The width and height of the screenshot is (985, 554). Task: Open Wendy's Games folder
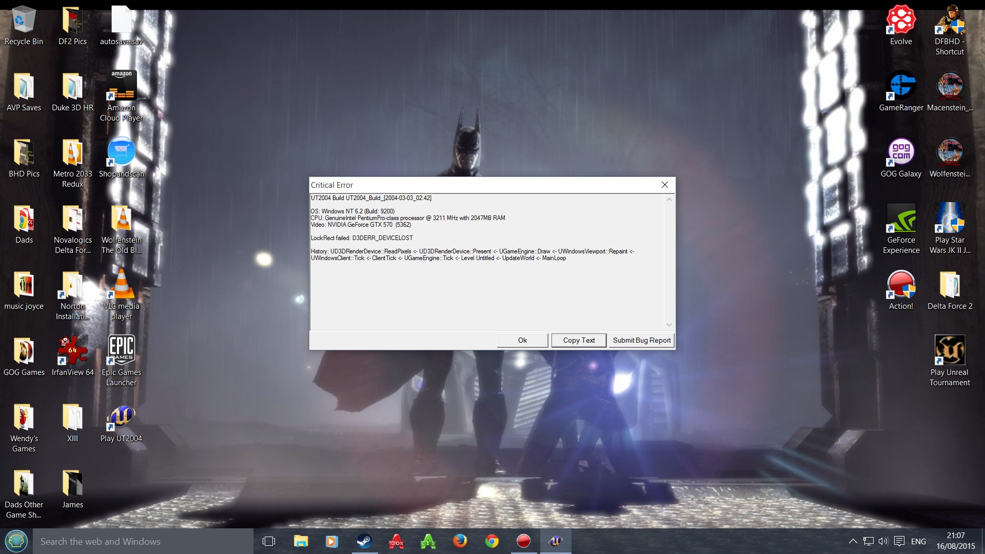click(x=24, y=428)
